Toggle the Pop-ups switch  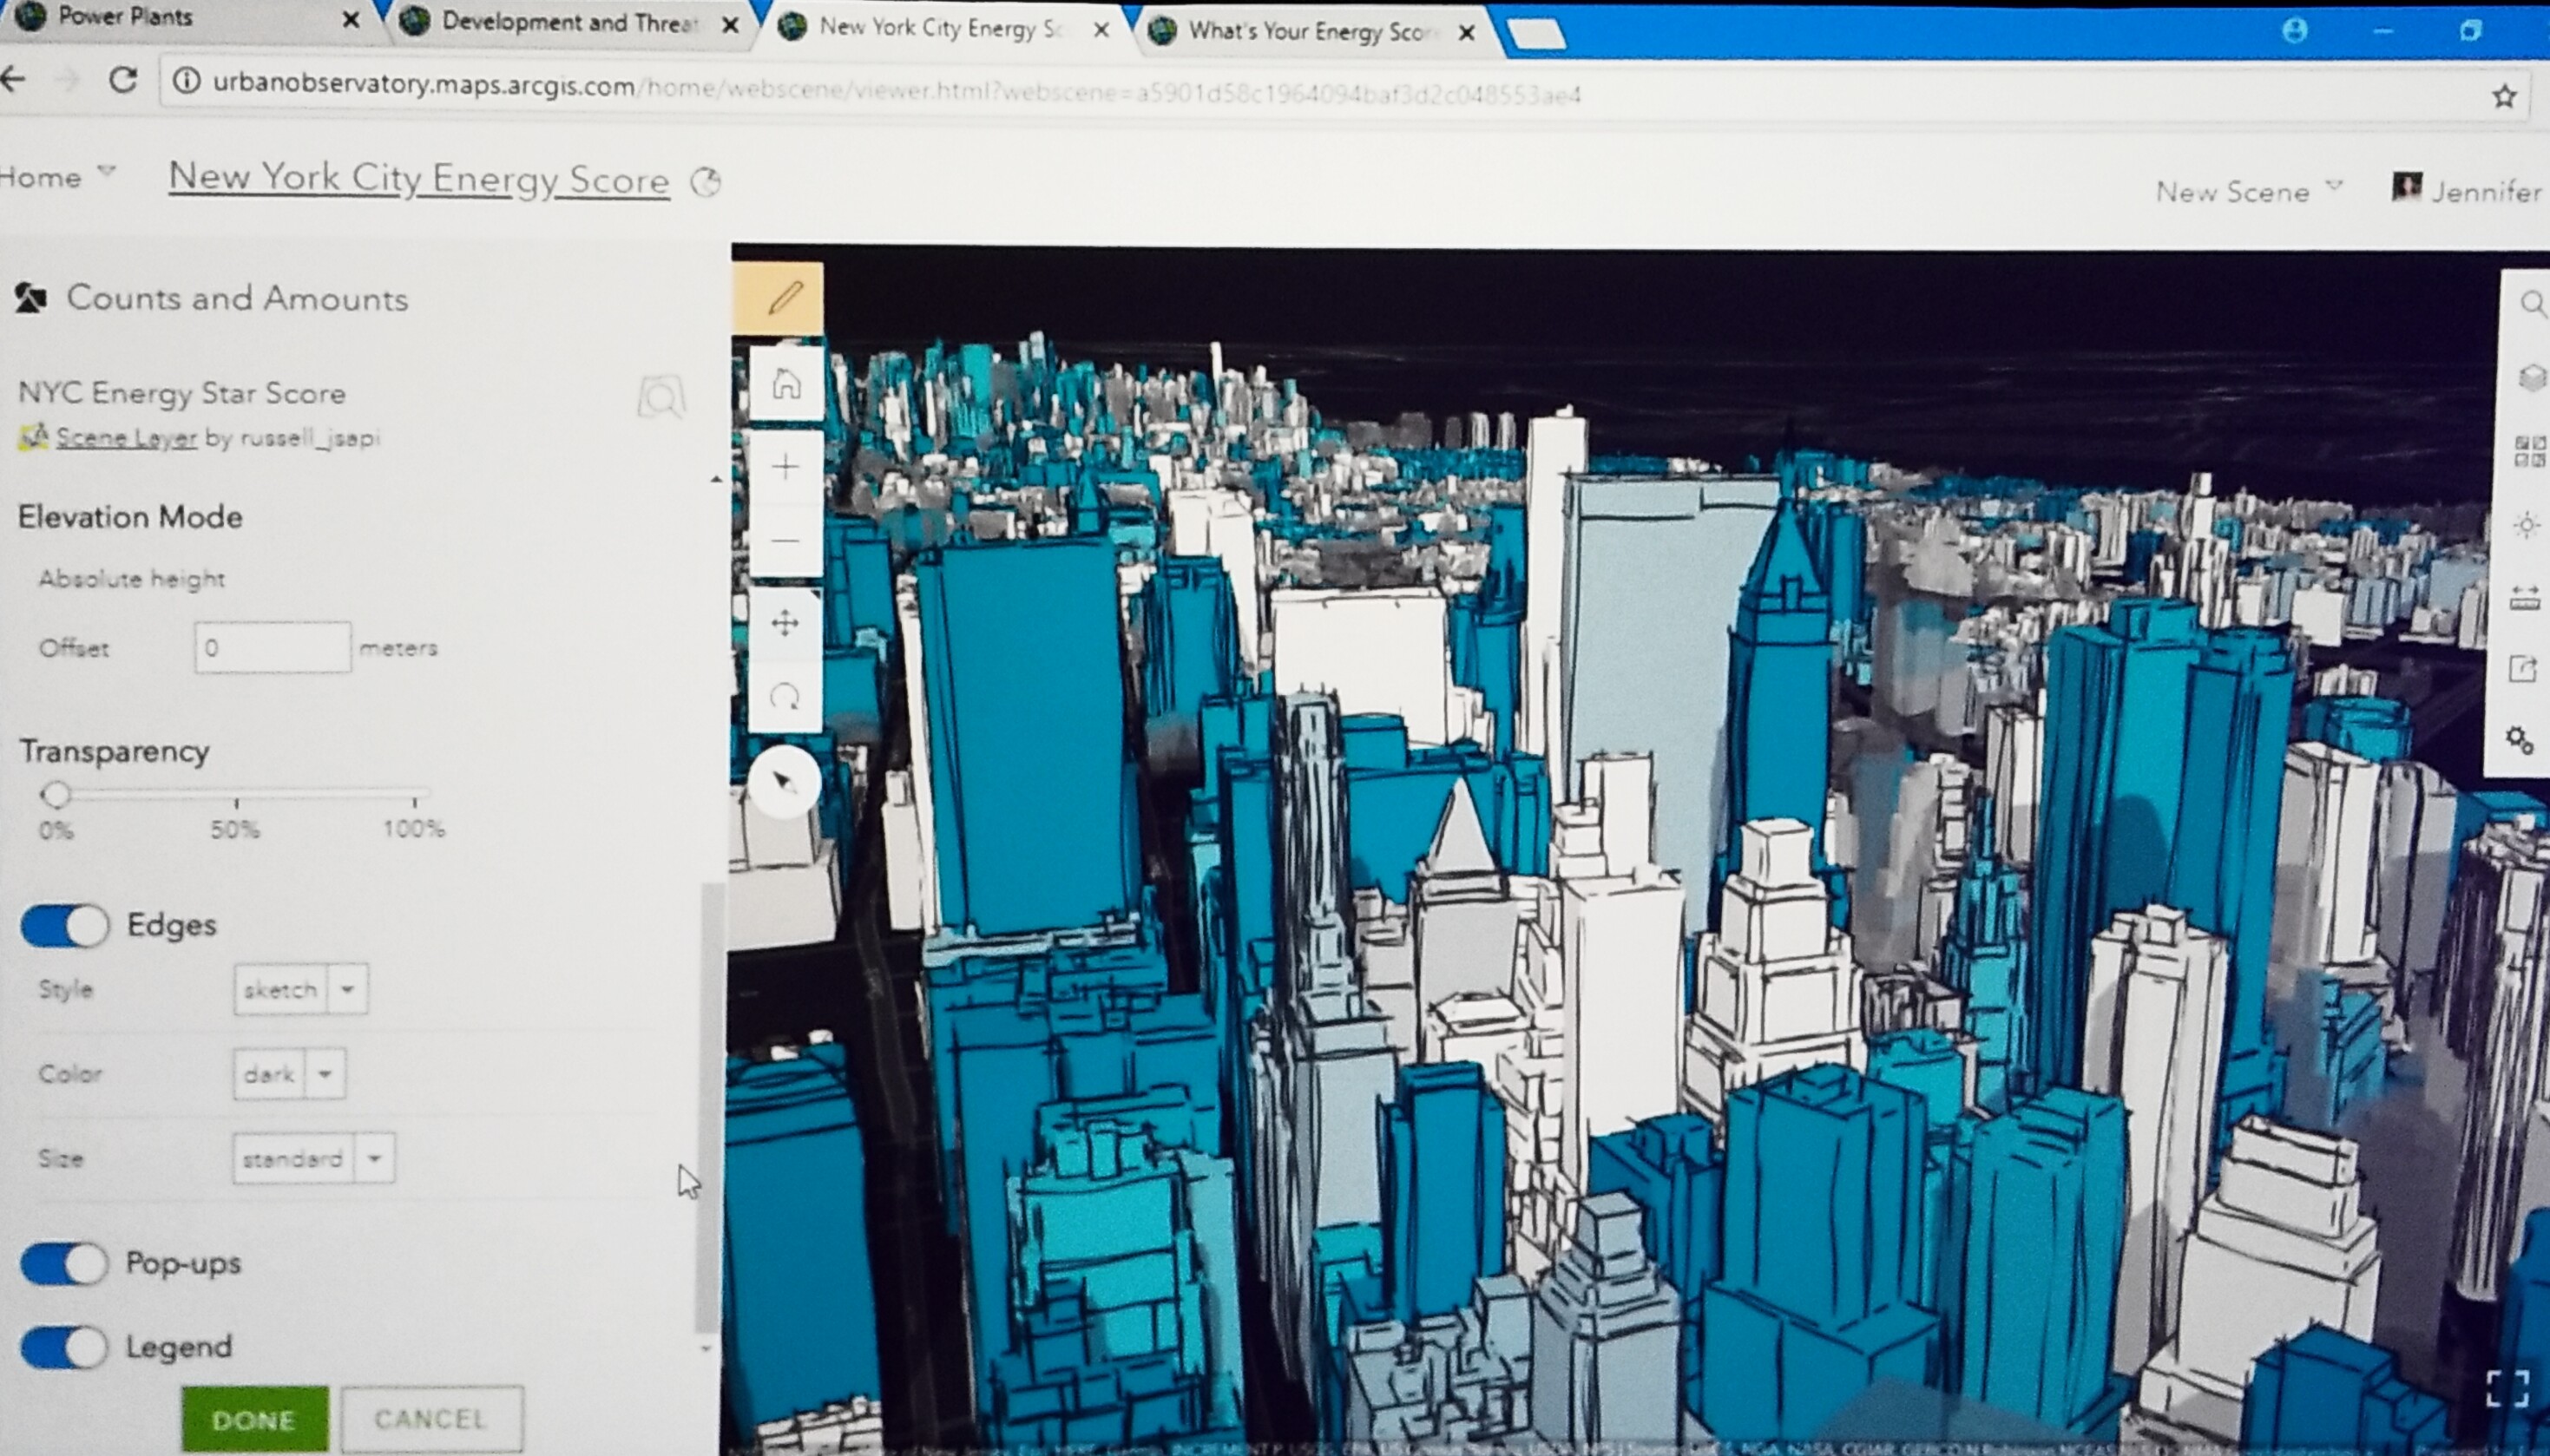pyautogui.click(x=64, y=1264)
